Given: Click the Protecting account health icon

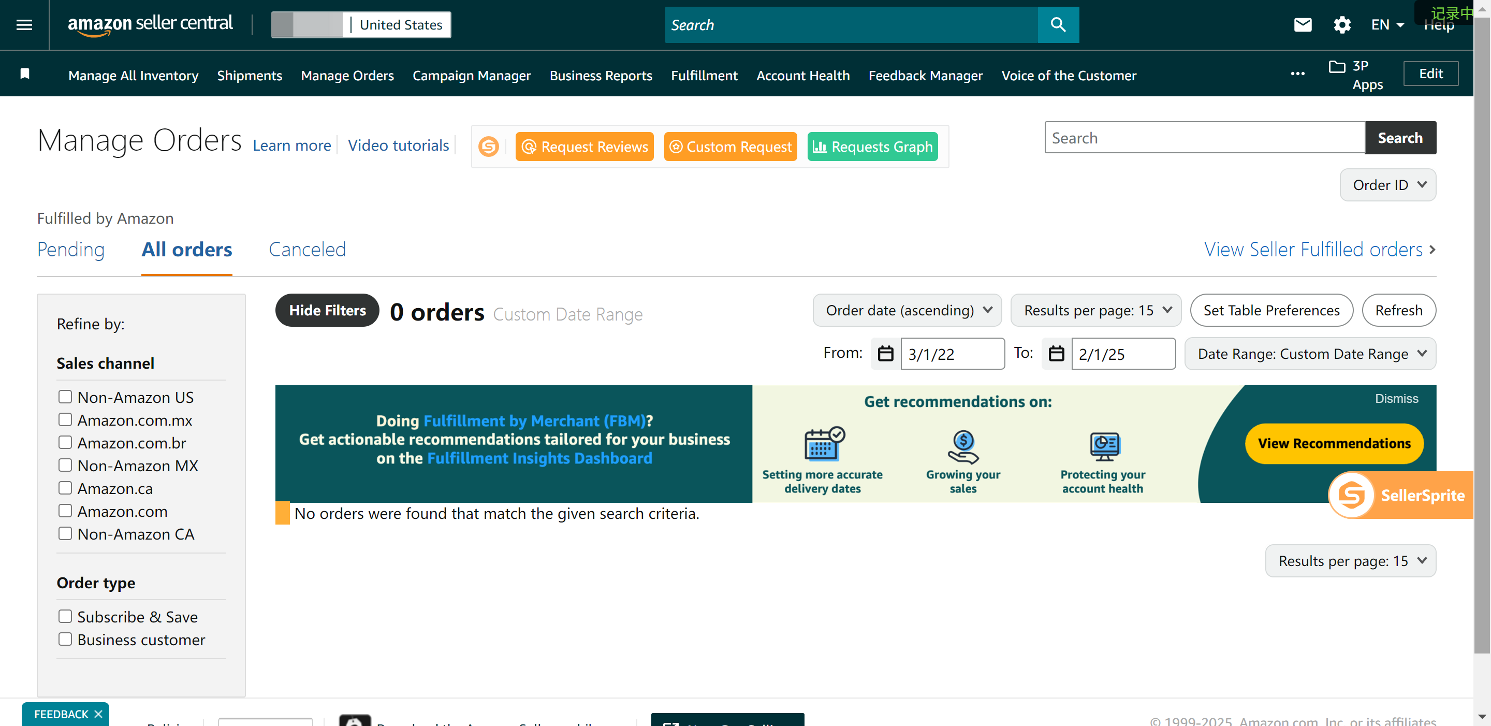Looking at the screenshot, I should [x=1104, y=446].
